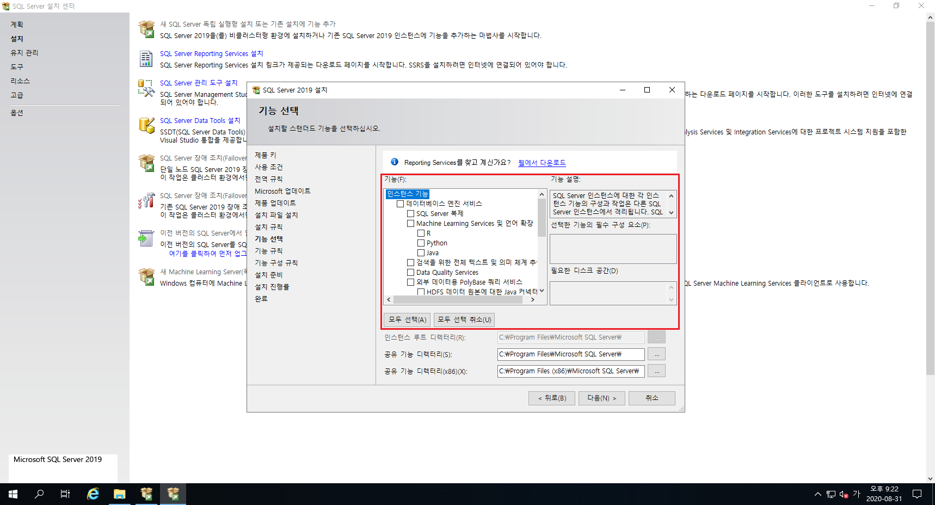Open the 계획 page in Setup Center sidebar
Screen dimensions: 935x505
[17, 24]
